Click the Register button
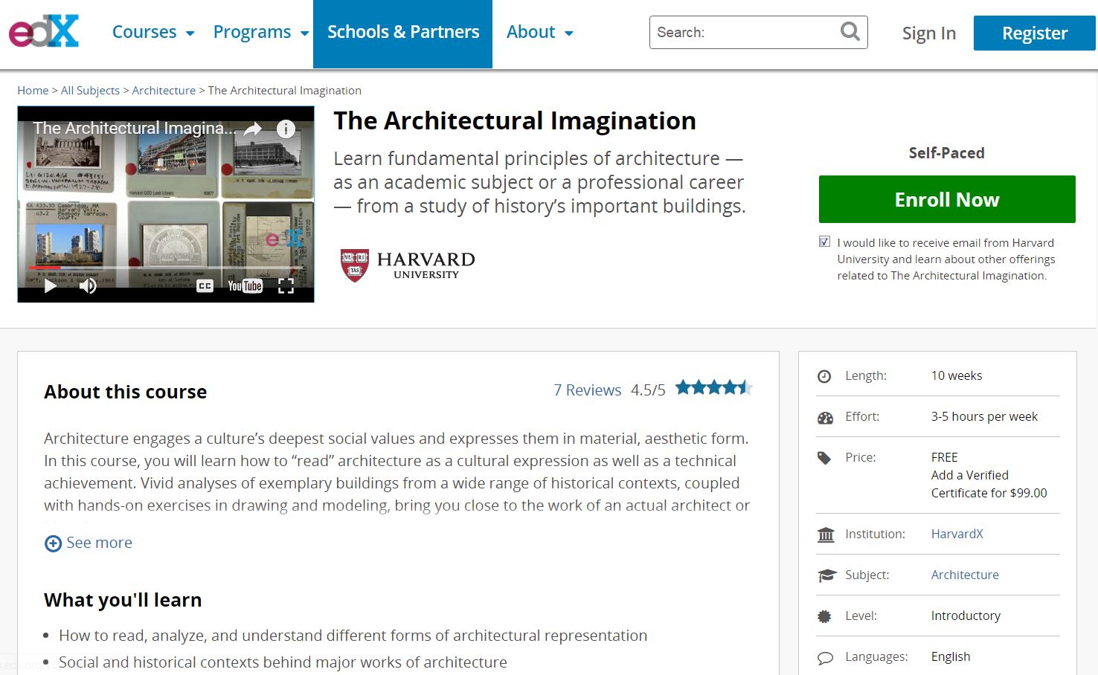This screenshot has height=675, width=1098. (x=1034, y=33)
